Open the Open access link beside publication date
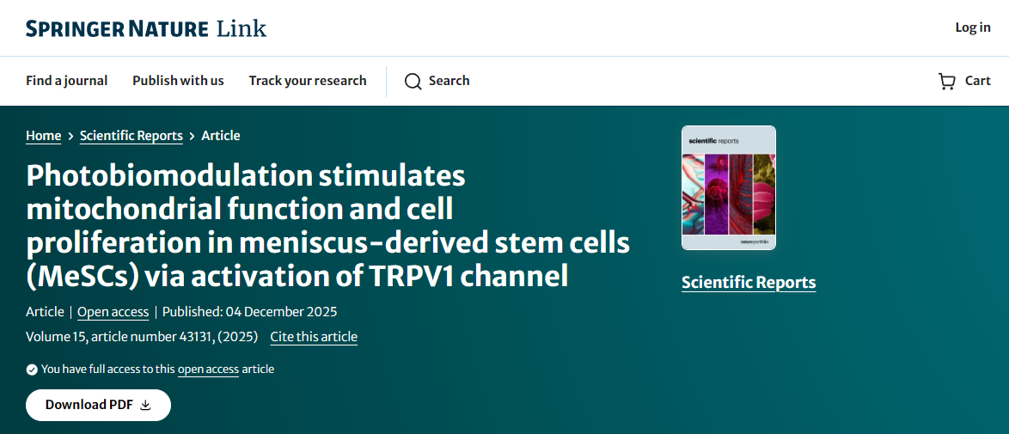Viewport: 1009px width, 434px height. pos(113,312)
